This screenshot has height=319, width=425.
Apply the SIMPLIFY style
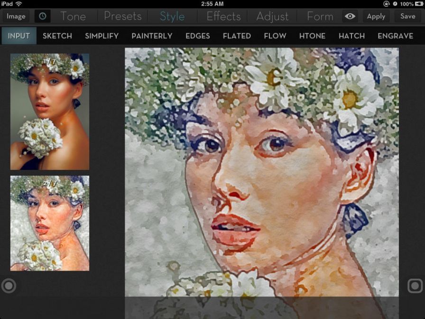pyautogui.click(x=102, y=36)
